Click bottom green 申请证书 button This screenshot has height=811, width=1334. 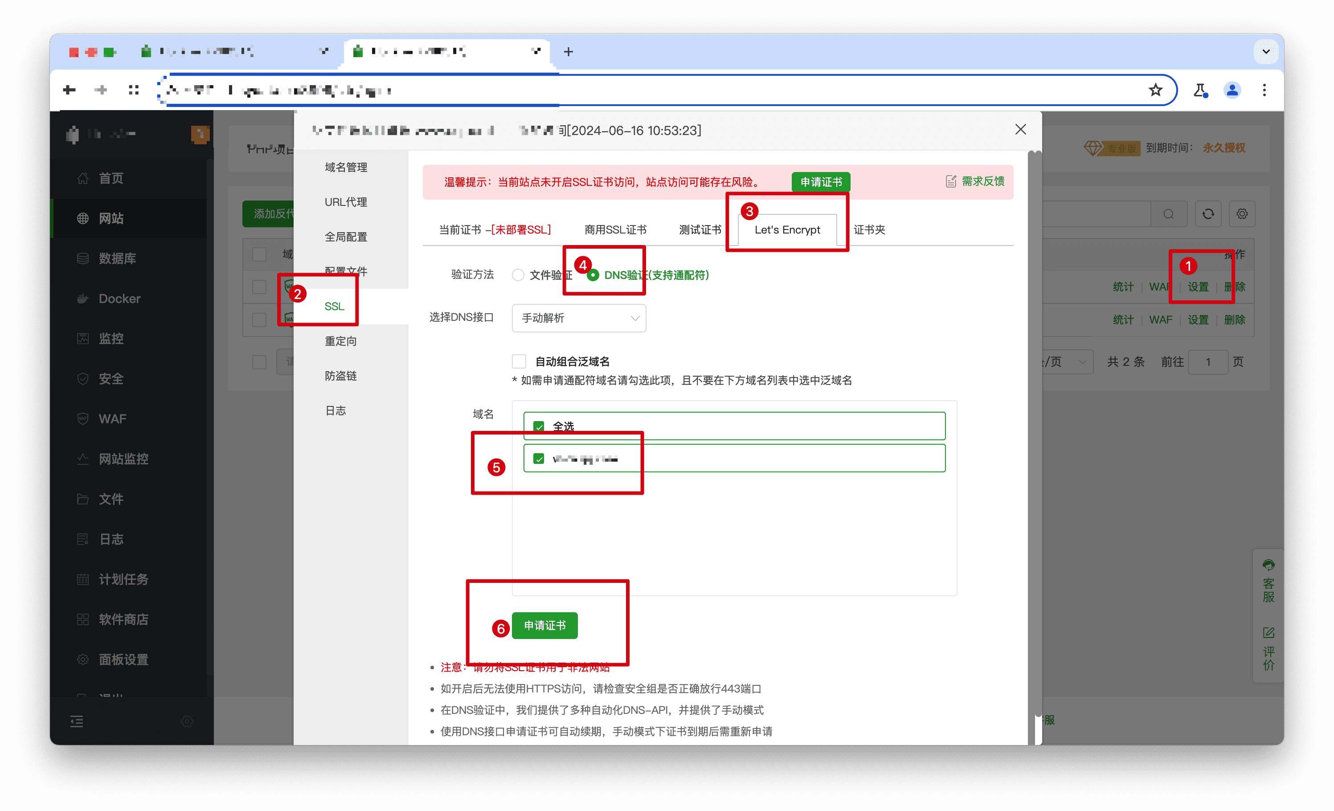544,625
